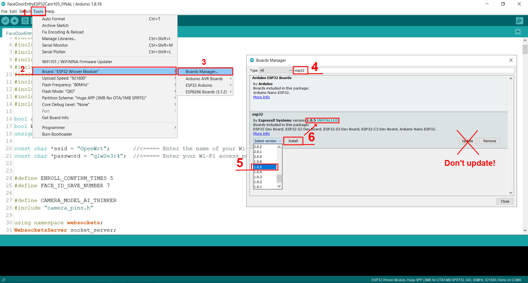Select version 2.0.1 in list
The image size is (528, 283).
tap(265, 152)
